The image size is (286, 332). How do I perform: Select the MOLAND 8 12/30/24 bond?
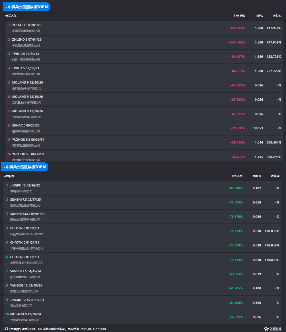26,314
